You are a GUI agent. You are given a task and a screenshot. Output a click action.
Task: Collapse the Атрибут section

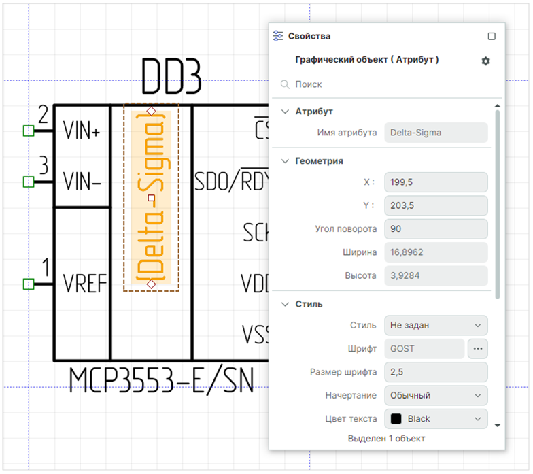point(285,111)
